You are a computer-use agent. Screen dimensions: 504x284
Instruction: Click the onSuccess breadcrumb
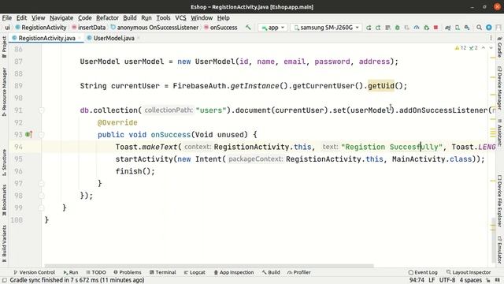tap(220, 28)
